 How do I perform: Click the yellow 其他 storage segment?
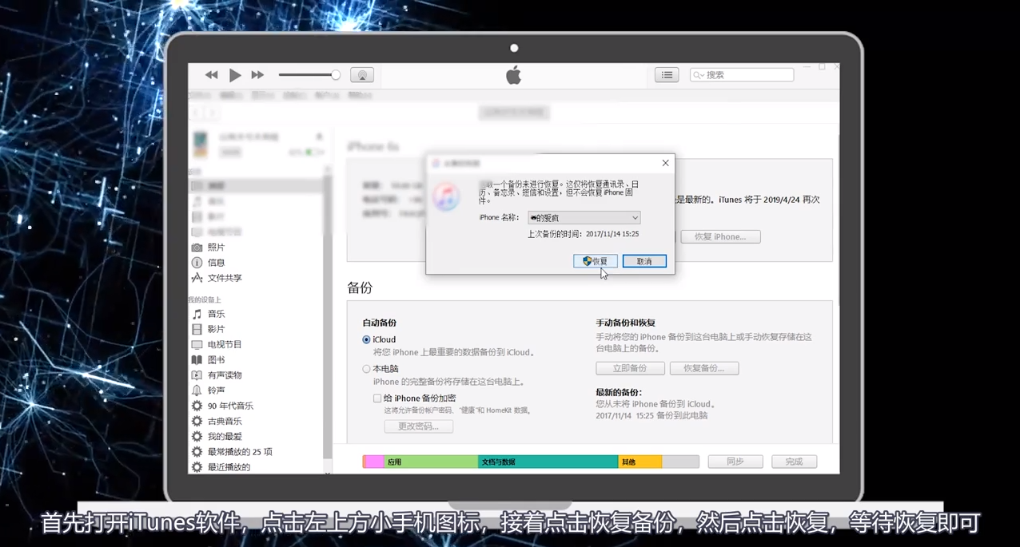point(640,462)
